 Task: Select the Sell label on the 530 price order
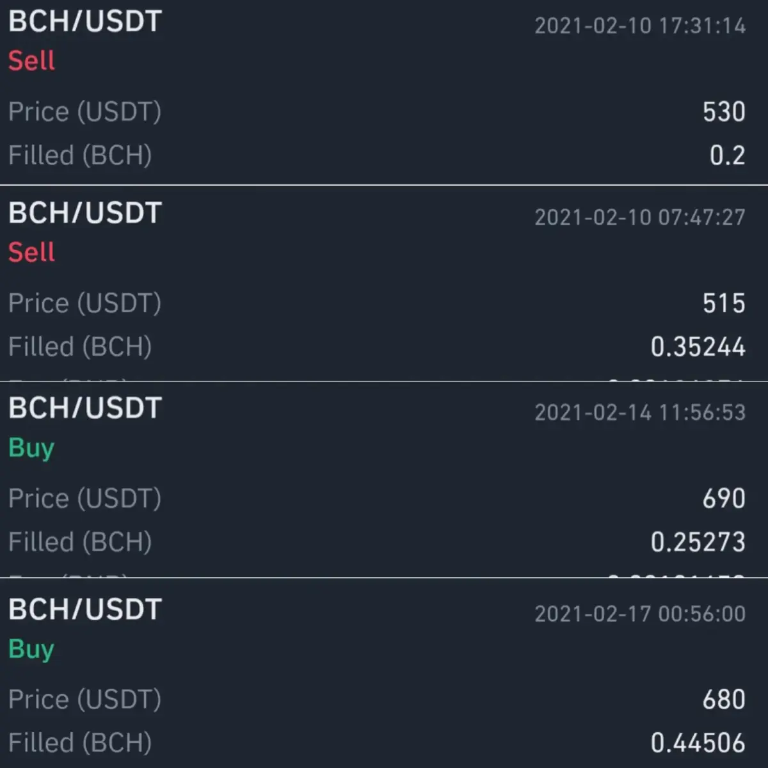coord(31,61)
